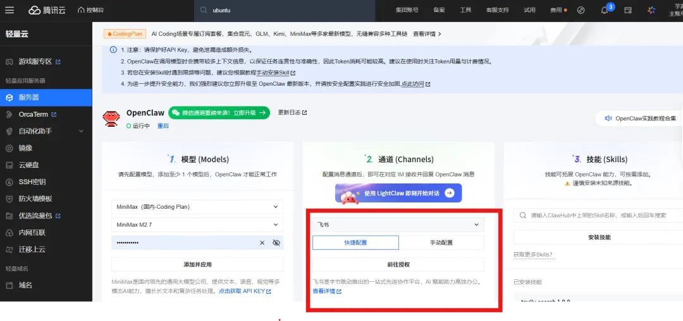
Task: Click the 游戏服专区 gamepad icon
Action: click(x=9, y=62)
